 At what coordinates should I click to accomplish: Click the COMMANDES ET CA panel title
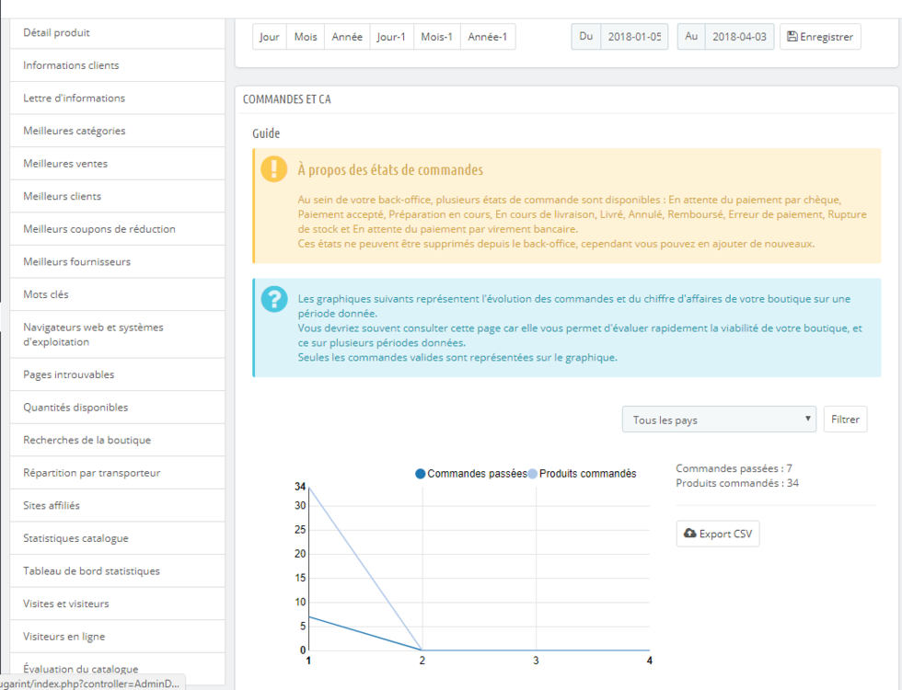click(287, 99)
